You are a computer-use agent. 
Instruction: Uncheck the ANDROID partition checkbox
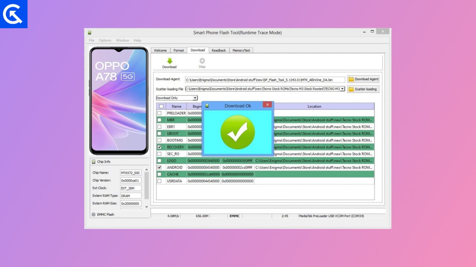tap(160, 167)
